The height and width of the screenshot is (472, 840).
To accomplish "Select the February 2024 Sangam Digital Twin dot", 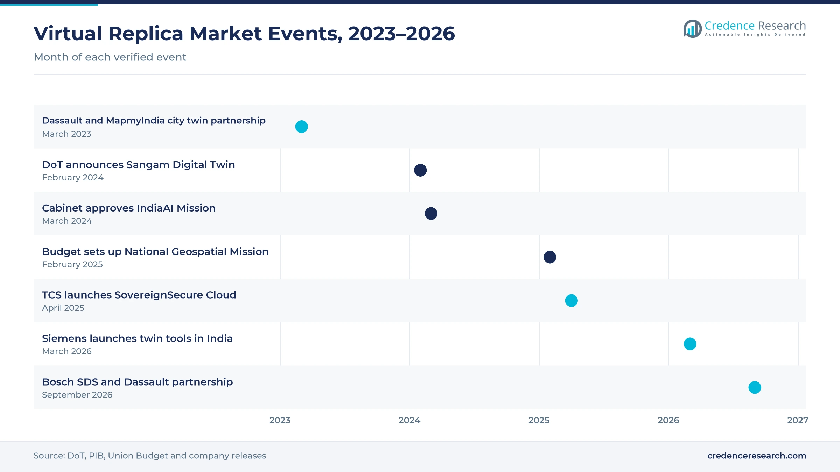I will pos(420,170).
